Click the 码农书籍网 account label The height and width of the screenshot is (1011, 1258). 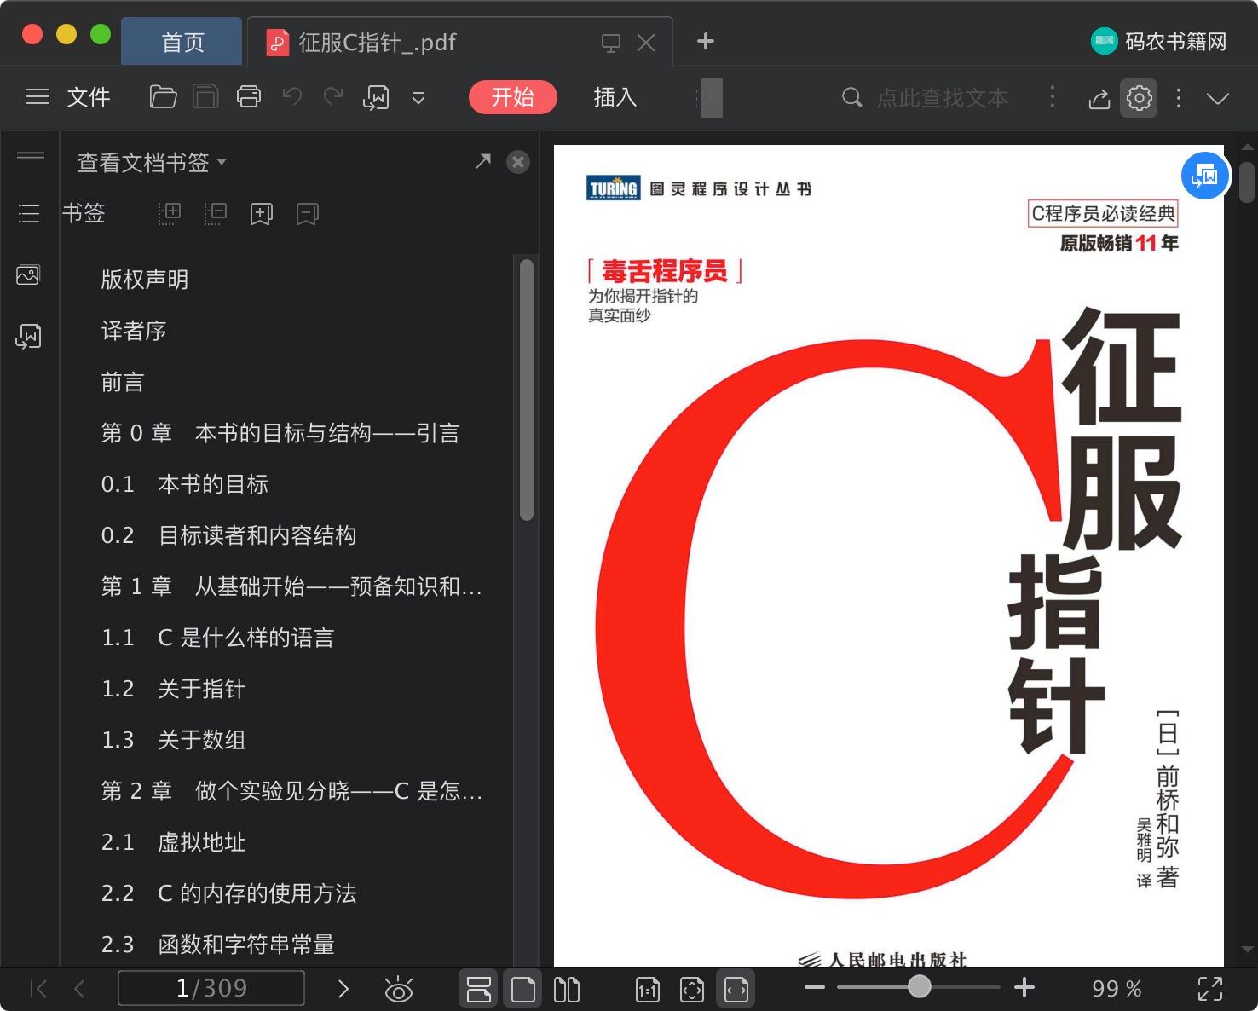click(1176, 41)
